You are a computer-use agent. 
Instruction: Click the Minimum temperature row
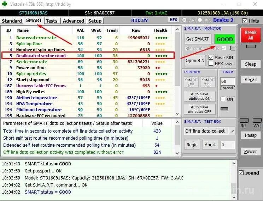click(87, 110)
